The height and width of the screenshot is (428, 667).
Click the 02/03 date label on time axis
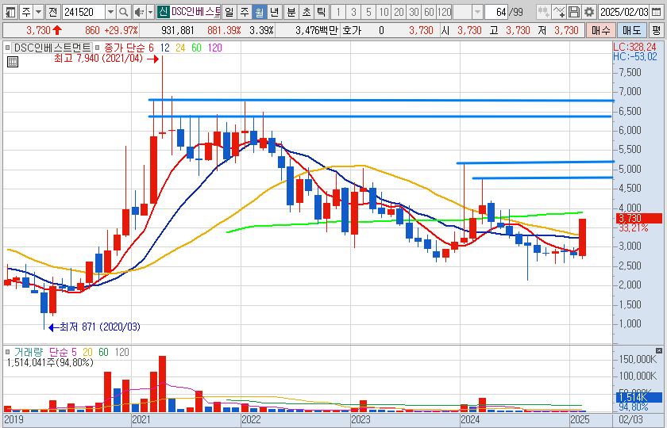[x=630, y=419]
